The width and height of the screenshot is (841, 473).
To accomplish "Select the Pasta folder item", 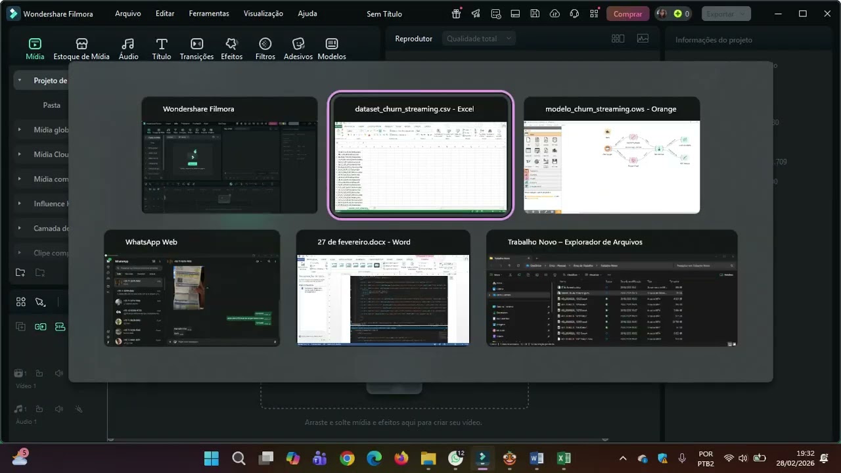I will pos(52,105).
